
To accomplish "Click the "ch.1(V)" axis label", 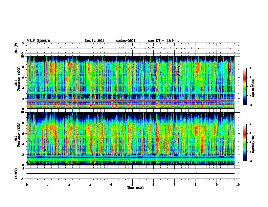I will (16, 48).
